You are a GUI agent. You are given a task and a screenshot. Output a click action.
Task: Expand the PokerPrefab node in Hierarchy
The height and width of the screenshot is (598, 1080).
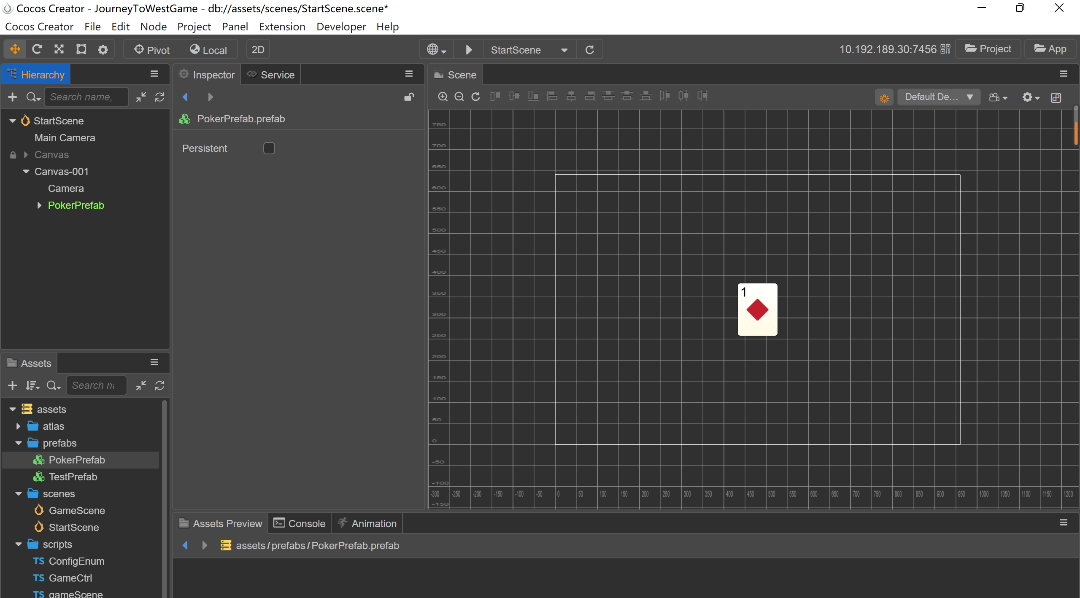click(39, 205)
